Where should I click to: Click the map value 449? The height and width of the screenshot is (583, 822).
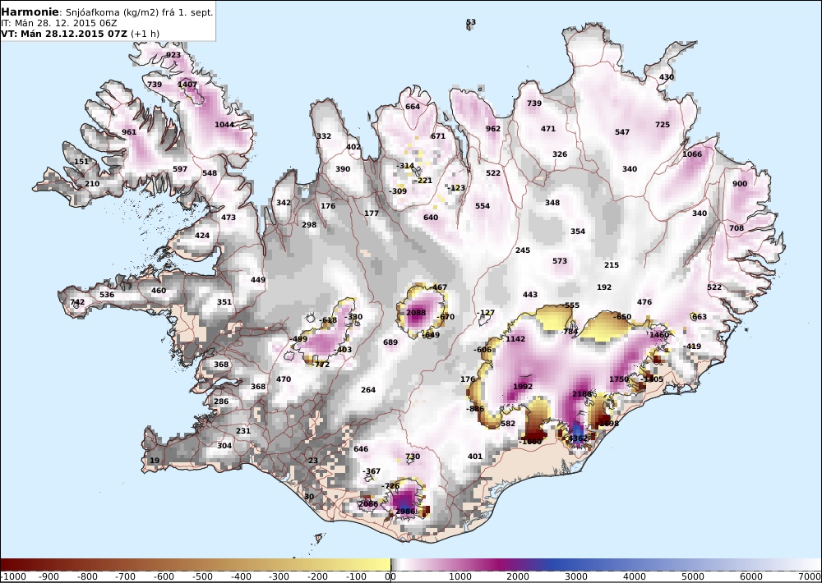[x=258, y=280]
